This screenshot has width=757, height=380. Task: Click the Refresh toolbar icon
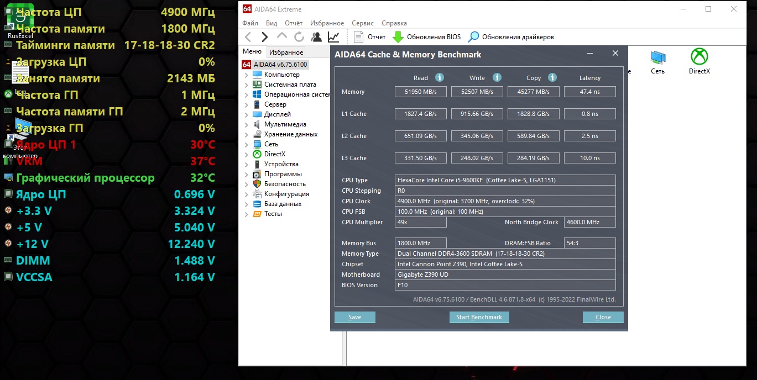pos(299,37)
